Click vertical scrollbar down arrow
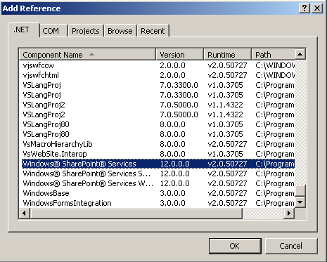The width and height of the screenshot is (327, 262). 300,202
